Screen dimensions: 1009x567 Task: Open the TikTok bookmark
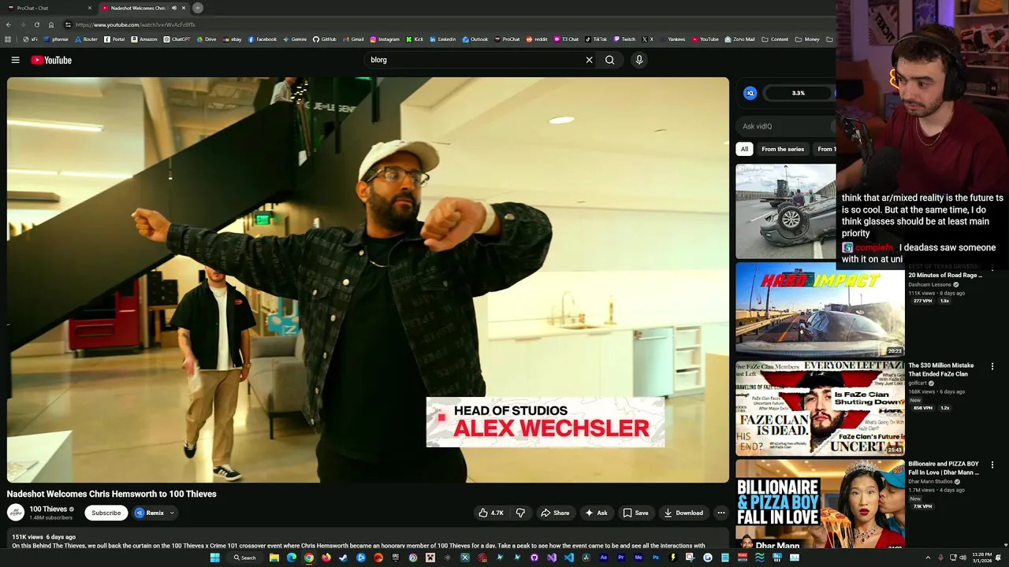596,39
